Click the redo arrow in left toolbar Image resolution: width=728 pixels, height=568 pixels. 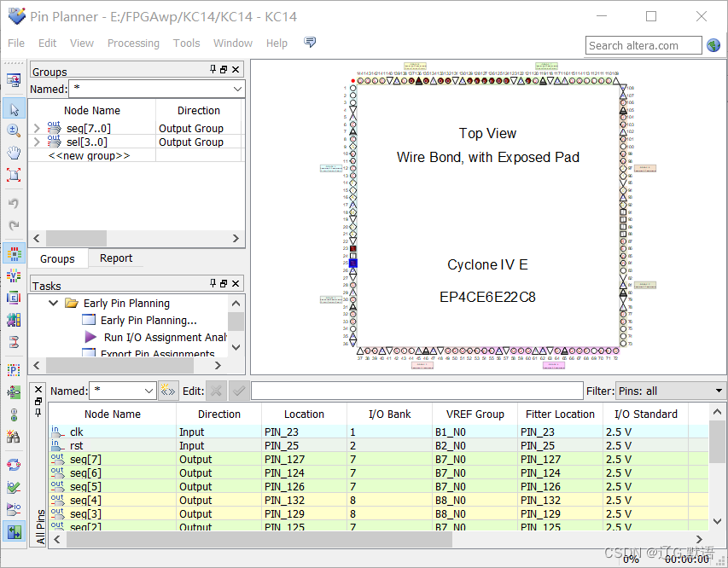click(x=14, y=225)
